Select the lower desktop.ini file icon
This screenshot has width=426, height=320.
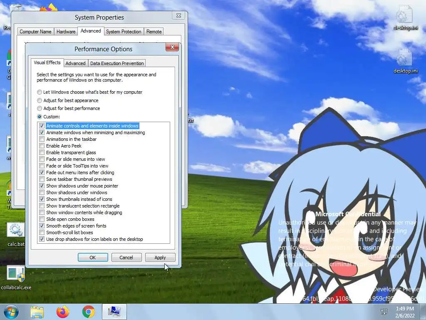click(405, 61)
